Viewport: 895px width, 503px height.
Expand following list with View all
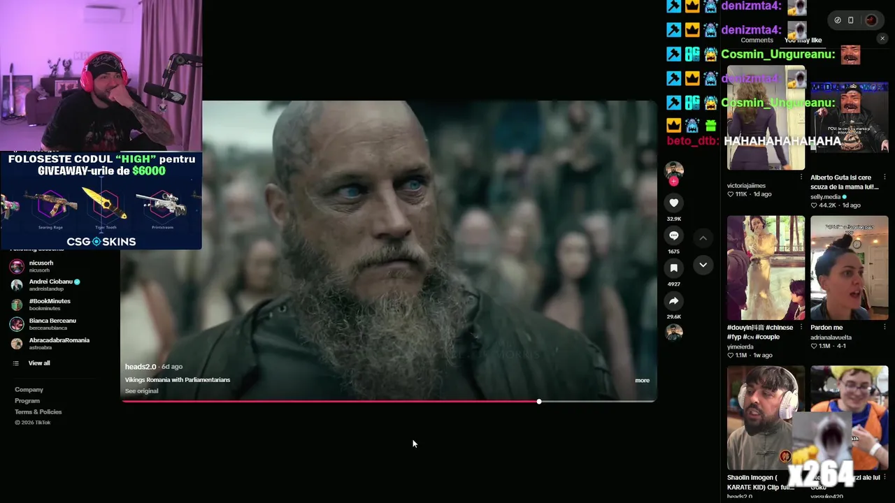point(38,363)
